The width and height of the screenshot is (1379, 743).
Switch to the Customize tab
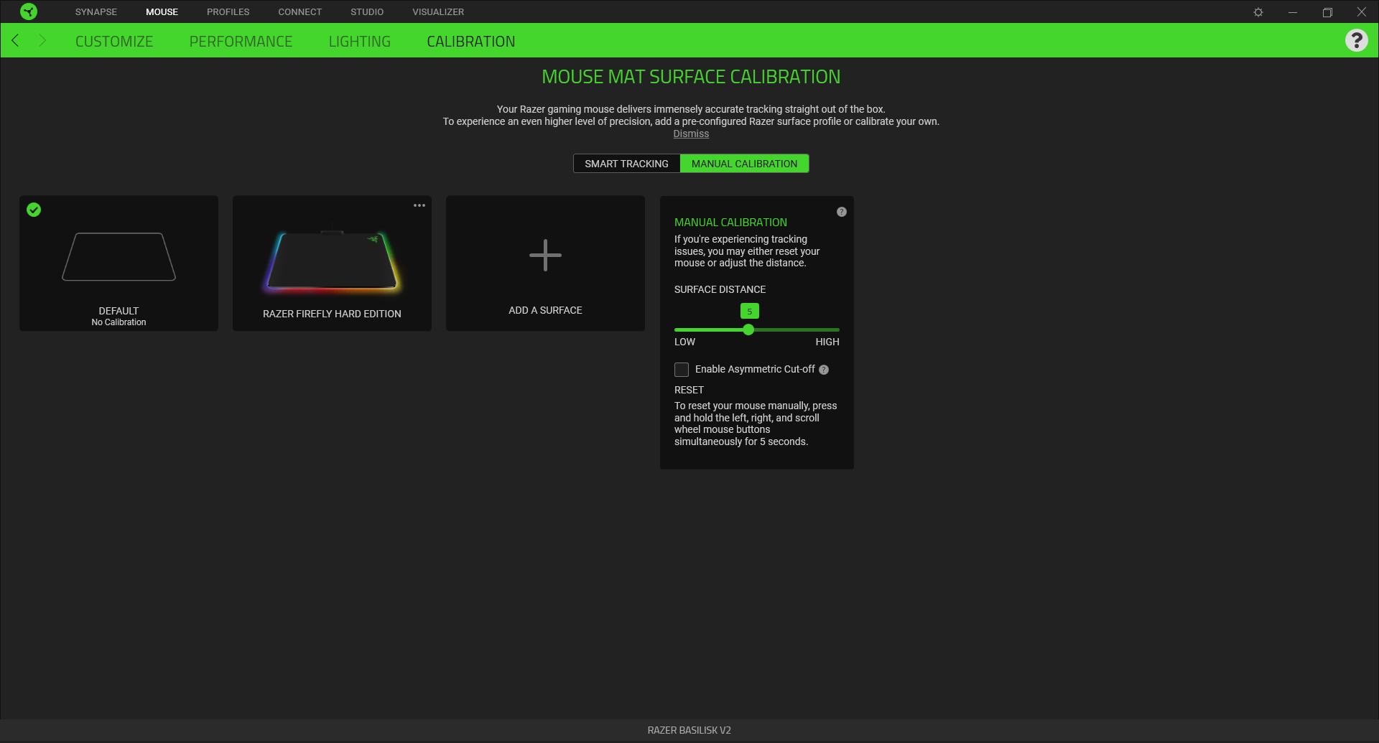114,42
